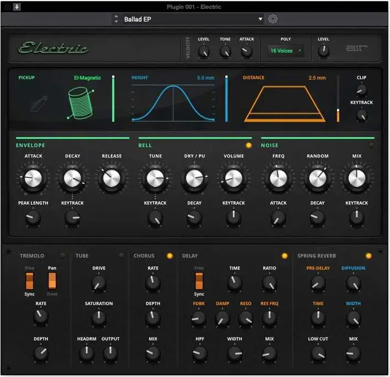This screenshot has height=377, width=390.
Task: Disable the Spring Reverb effect
Action: (368, 256)
